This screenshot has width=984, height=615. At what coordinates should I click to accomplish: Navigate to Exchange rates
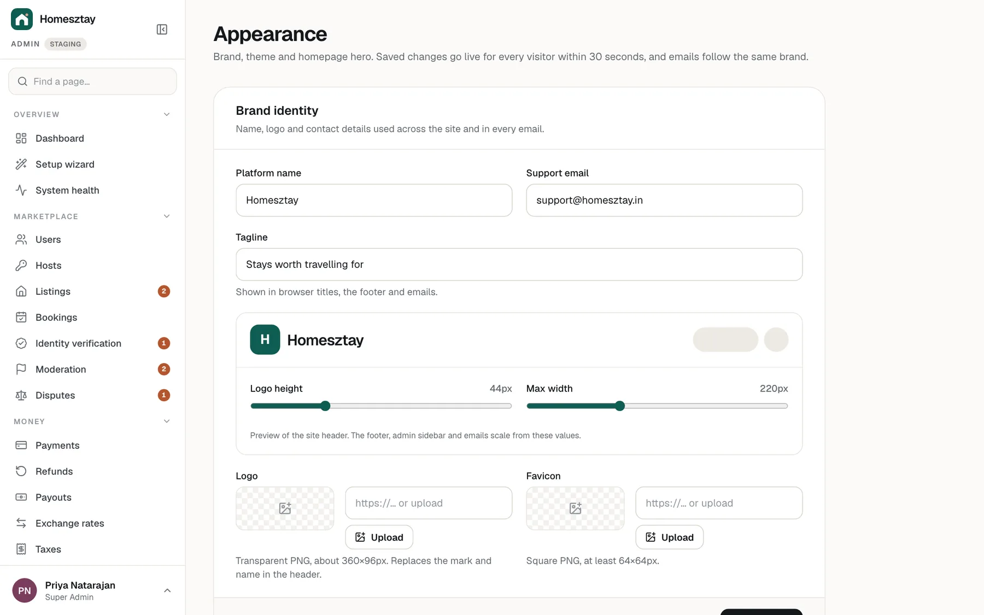92,523
